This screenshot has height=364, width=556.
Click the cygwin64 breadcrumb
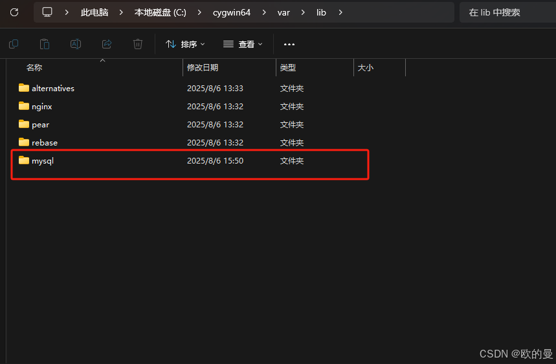[x=232, y=13]
